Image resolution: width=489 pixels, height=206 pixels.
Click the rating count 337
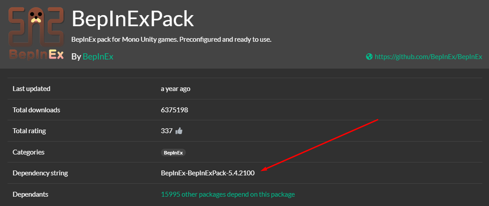coord(167,131)
